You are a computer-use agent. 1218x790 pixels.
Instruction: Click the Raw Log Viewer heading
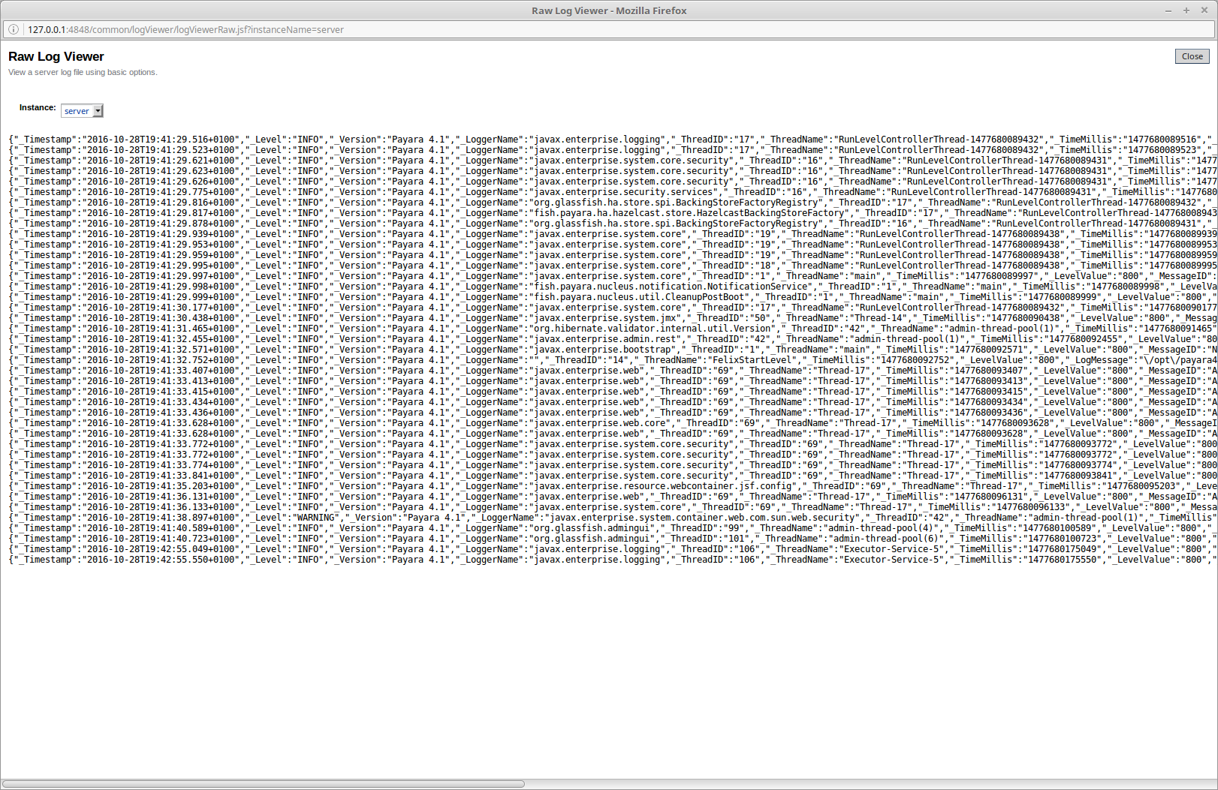[56, 56]
